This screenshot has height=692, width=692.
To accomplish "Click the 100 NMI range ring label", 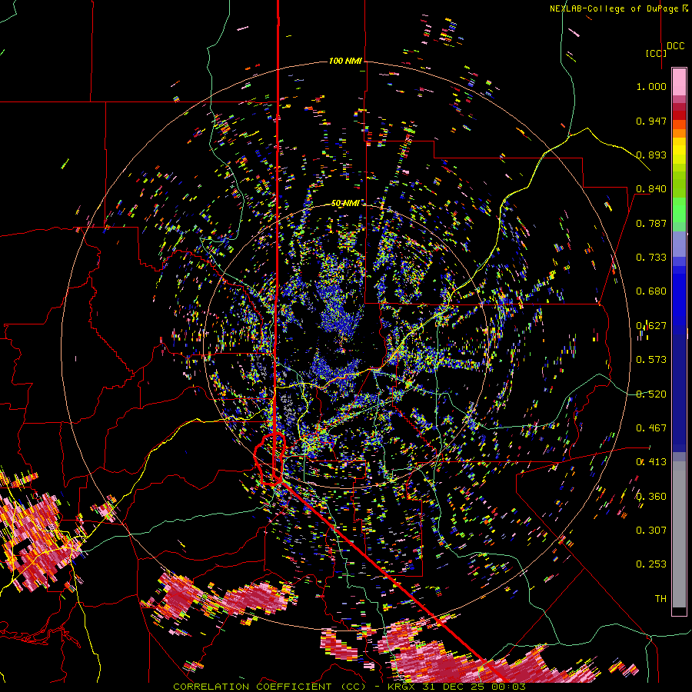I will [345, 61].
